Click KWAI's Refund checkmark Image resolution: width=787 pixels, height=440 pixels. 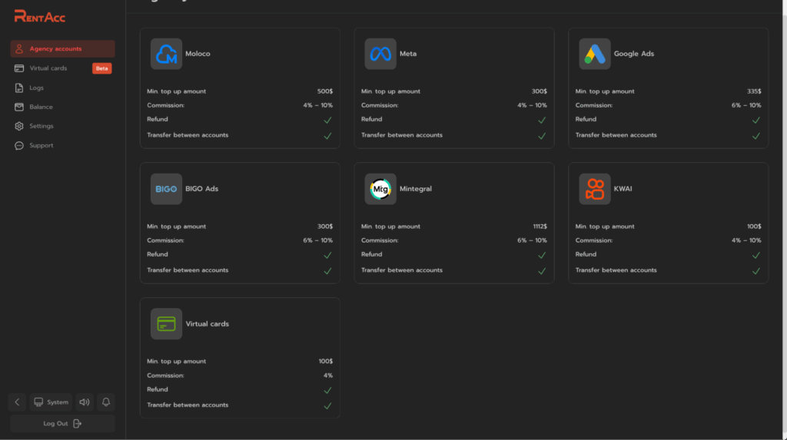click(x=756, y=256)
